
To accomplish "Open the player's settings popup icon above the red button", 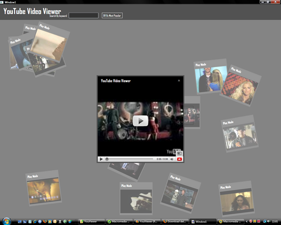I will [x=179, y=154].
